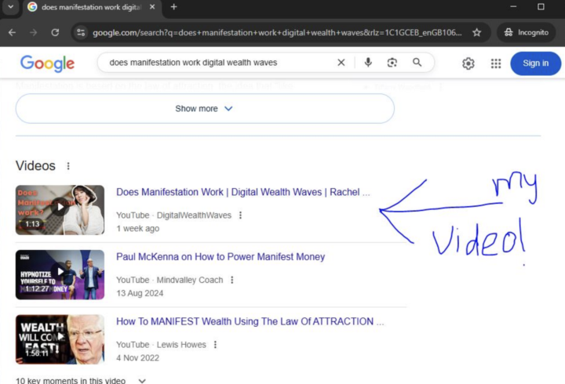The width and height of the screenshot is (565, 384).
Task: Open options for Mindvalley Coach video result
Action: (232, 280)
